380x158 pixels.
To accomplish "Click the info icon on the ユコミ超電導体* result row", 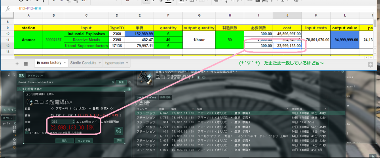I will click(129, 89).
